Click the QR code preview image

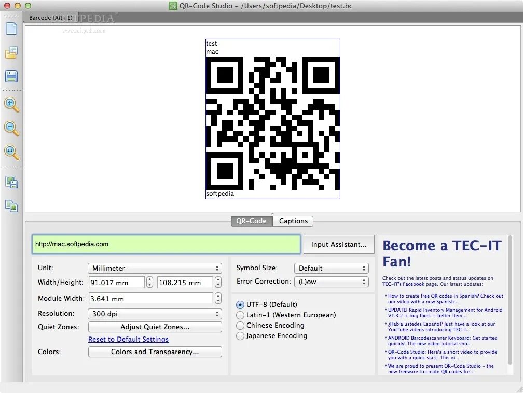[x=273, y=123]
